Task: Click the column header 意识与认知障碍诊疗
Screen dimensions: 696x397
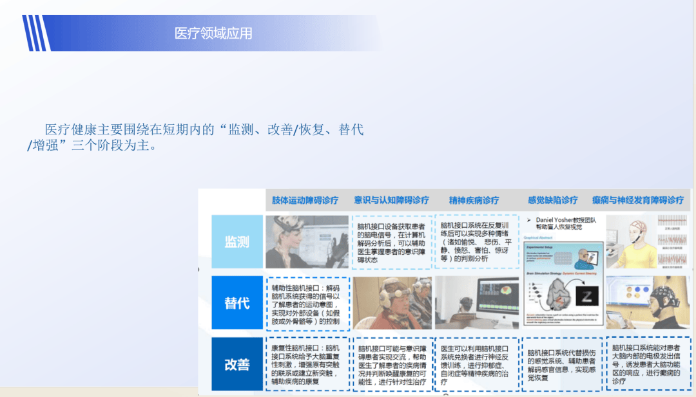Action: pyautogui.click(x=392, y=200)
